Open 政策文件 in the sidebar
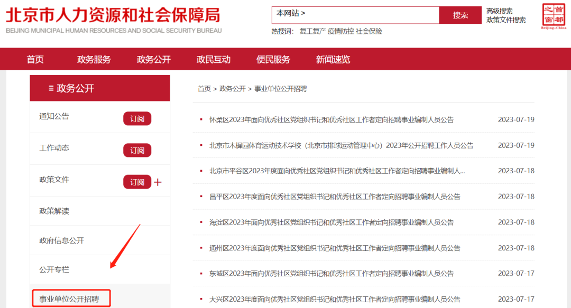Screen dimensions: 571x308 tap(54, 180)
